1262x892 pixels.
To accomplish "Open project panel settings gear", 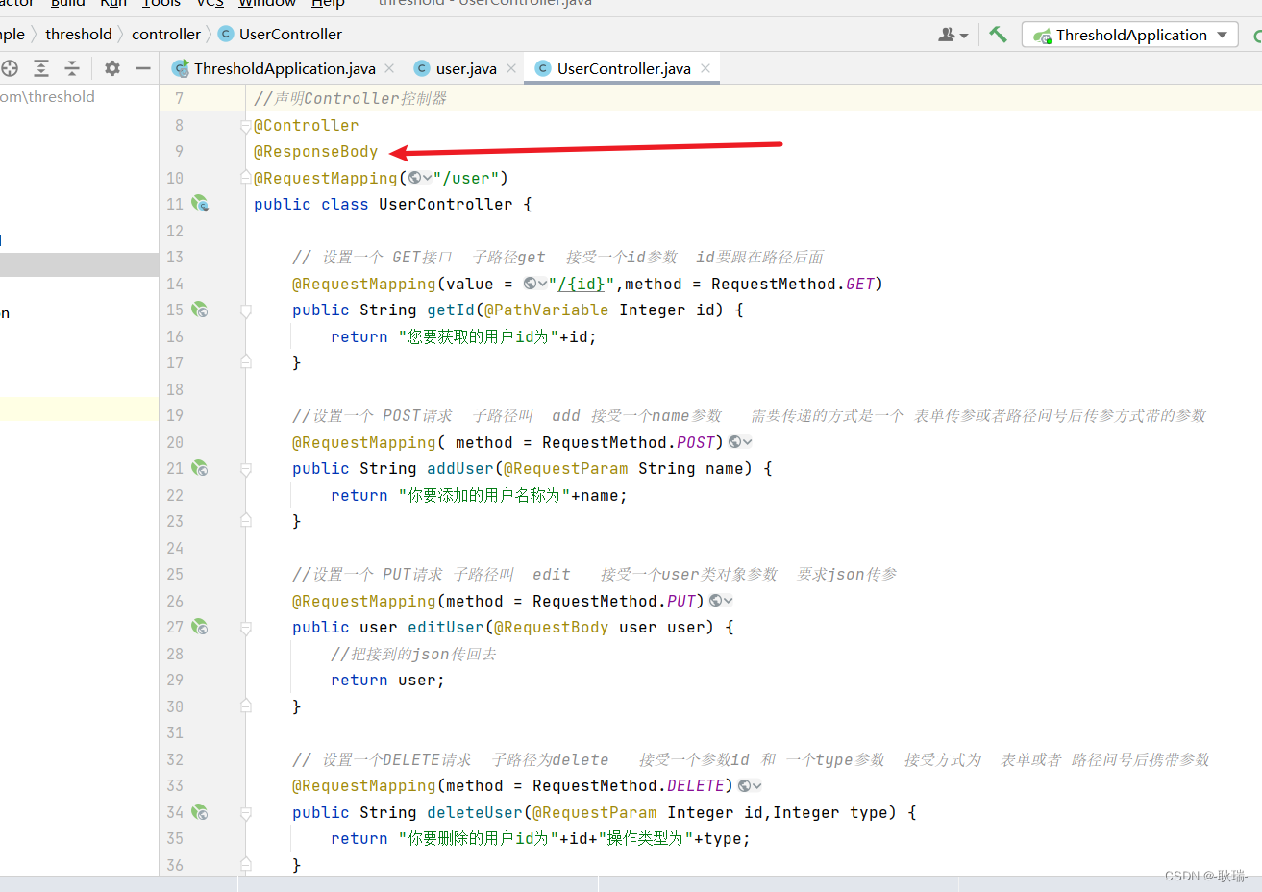I will click(112, 68).
